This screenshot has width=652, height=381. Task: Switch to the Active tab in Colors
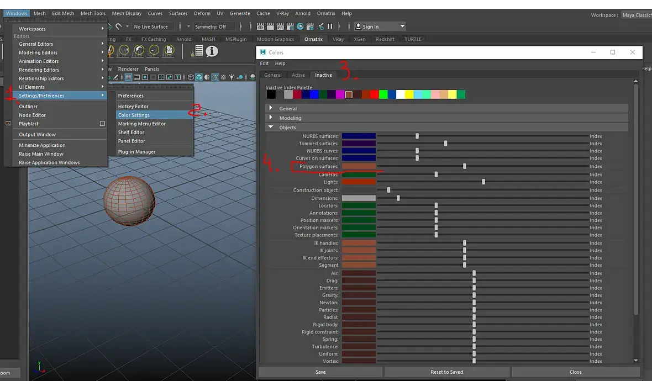point(298,75)
